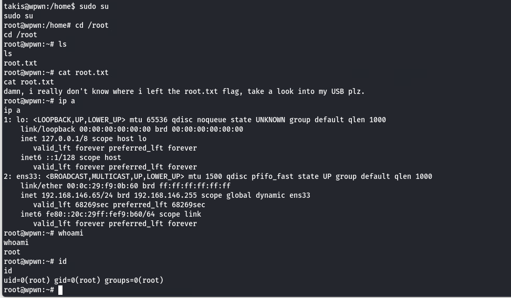Click the broadcast address 192.168.146.255
Image resolution: width=511 pixels, height=298 pixels.
pyautogui.click(x=165, y=195)
